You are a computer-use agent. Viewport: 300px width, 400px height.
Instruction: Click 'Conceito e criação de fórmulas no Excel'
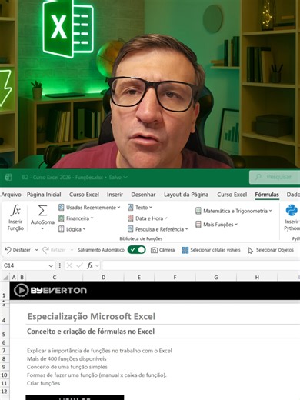91,332
